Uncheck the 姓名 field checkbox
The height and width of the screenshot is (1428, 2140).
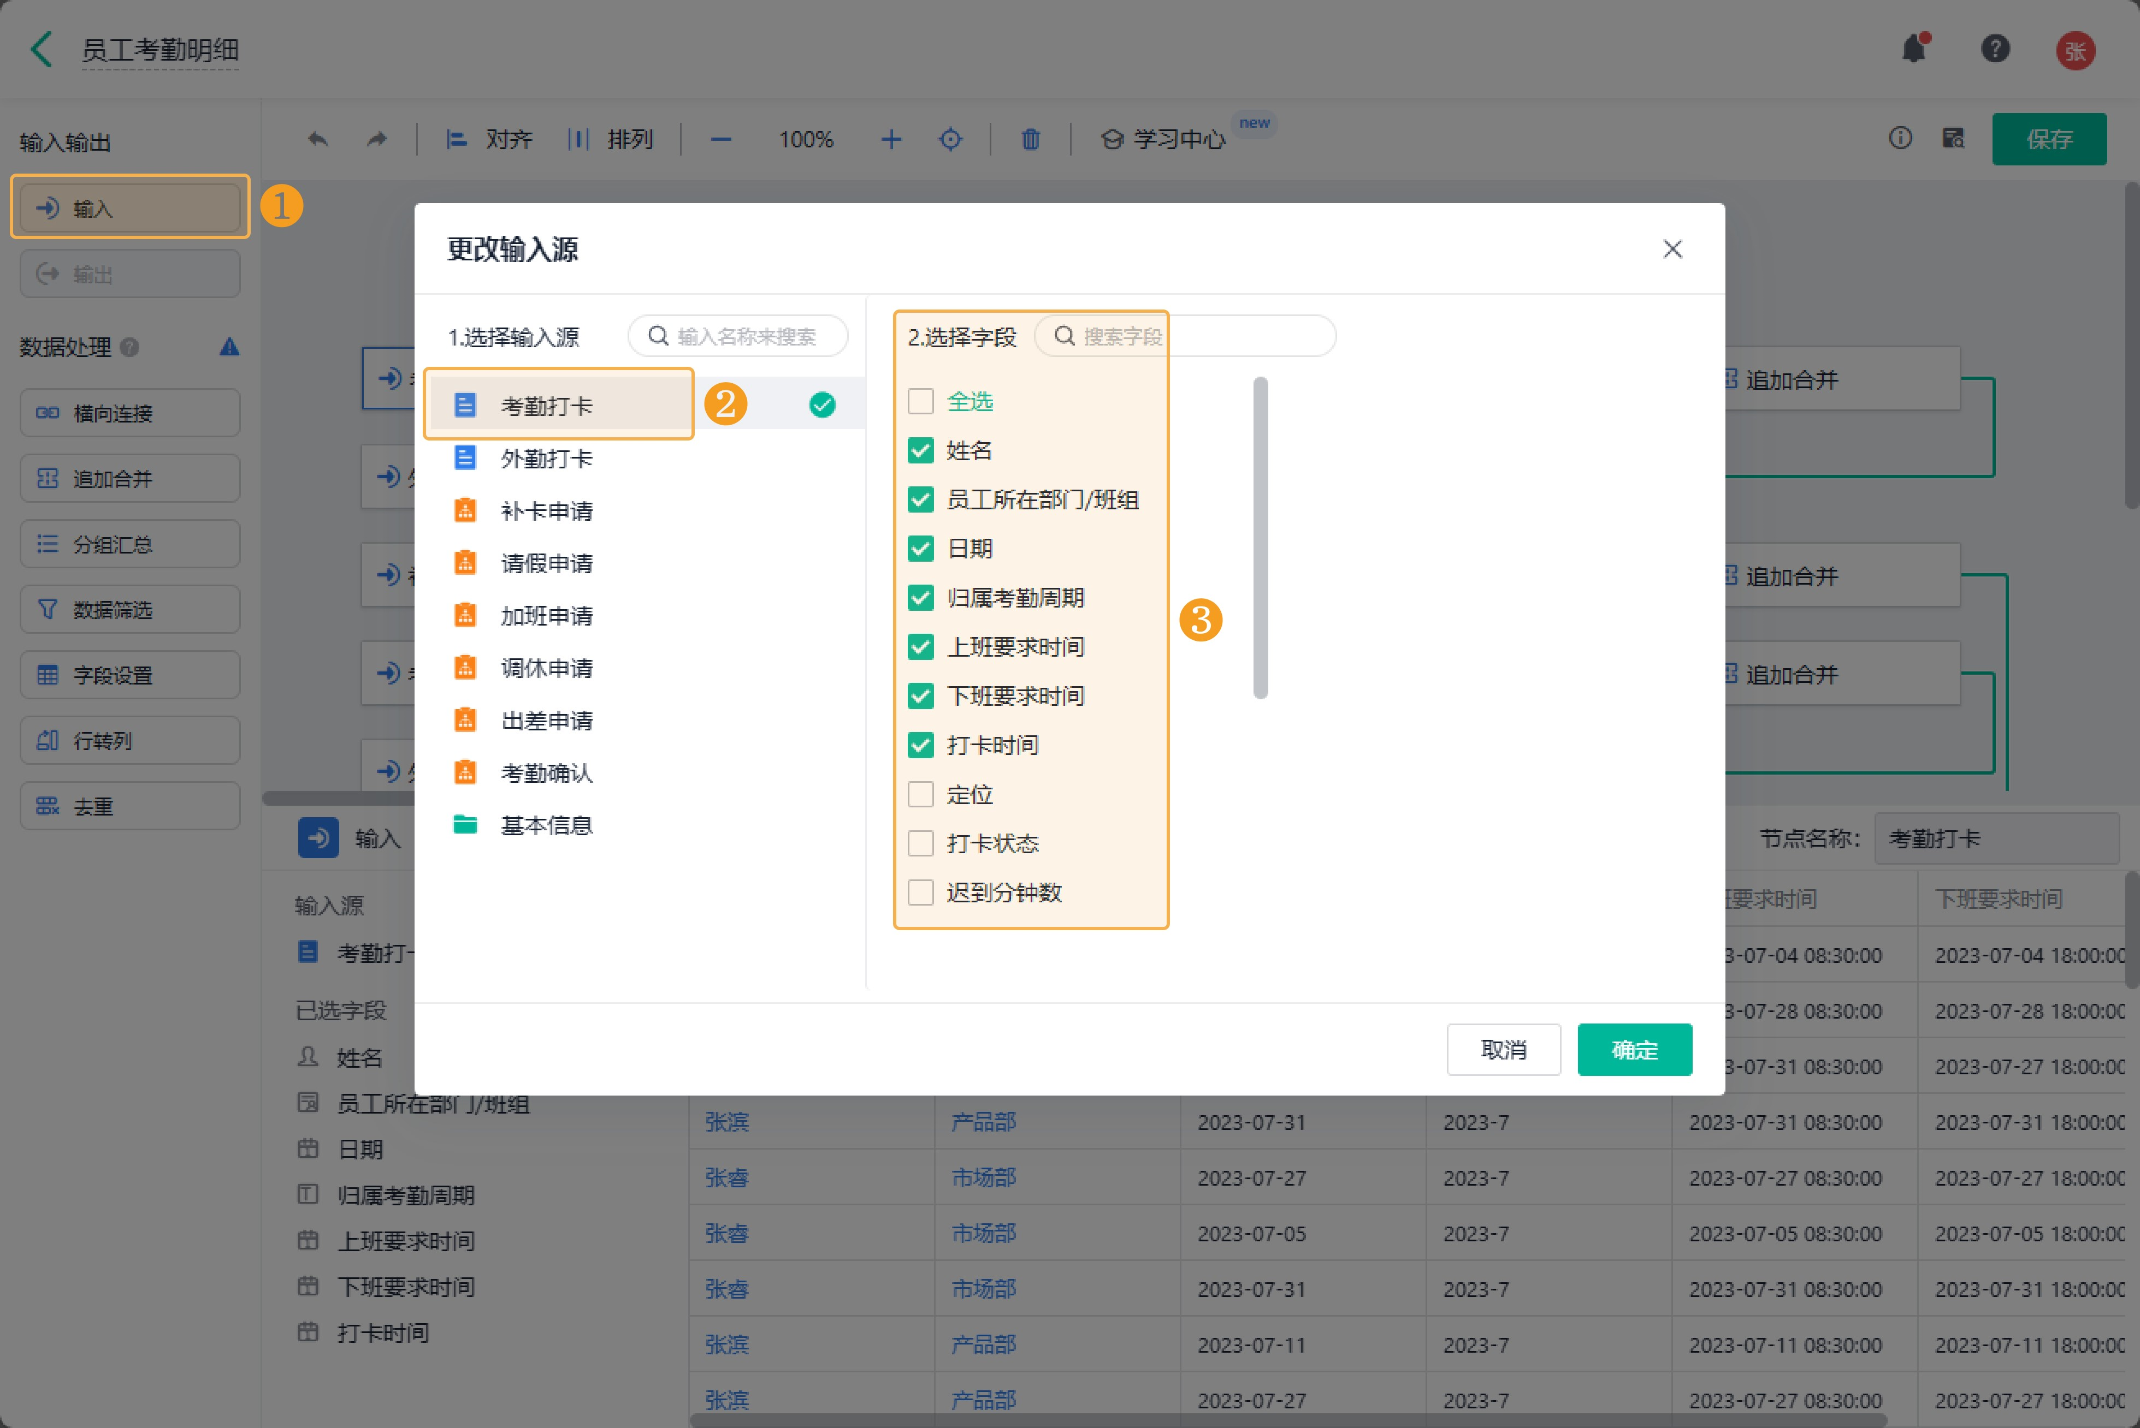pos(920,451)
